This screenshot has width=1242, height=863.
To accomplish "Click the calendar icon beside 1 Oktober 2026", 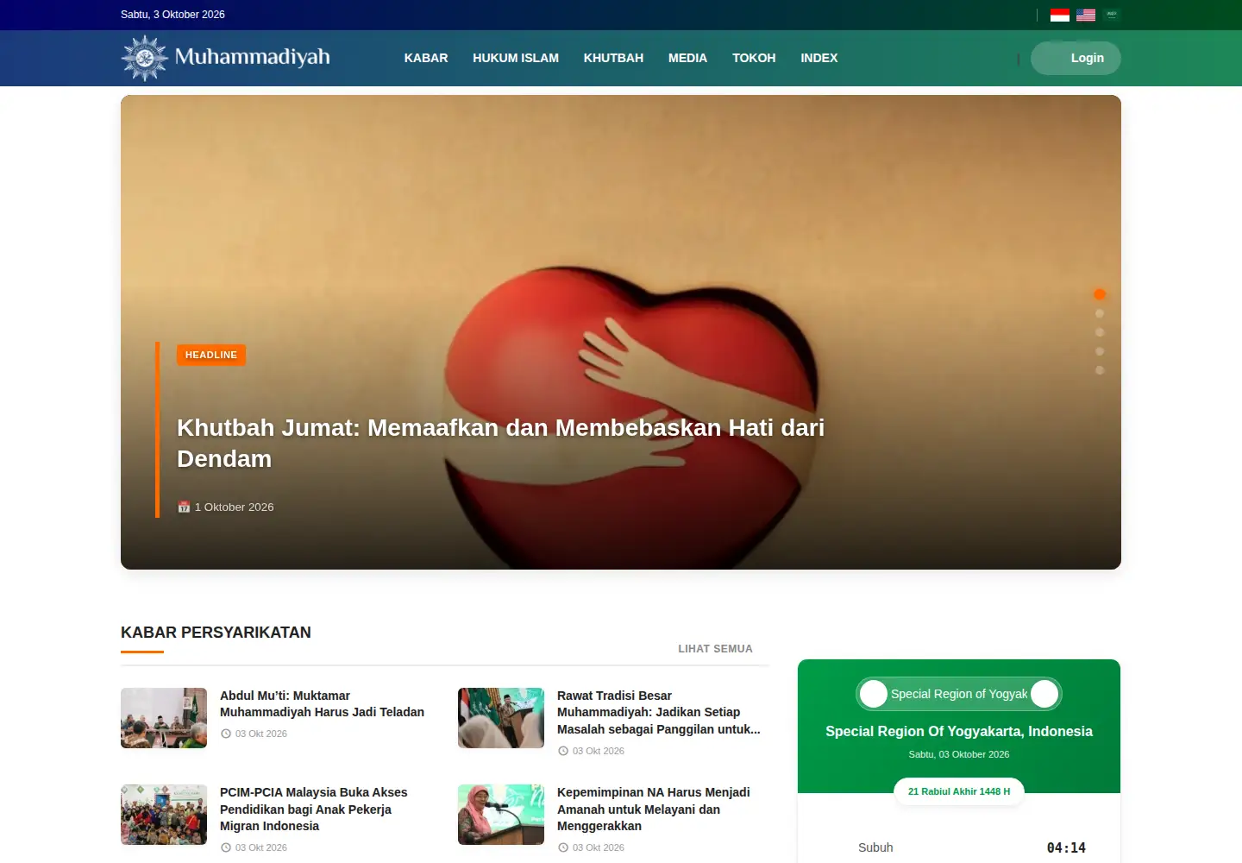I will pos(184,507).
